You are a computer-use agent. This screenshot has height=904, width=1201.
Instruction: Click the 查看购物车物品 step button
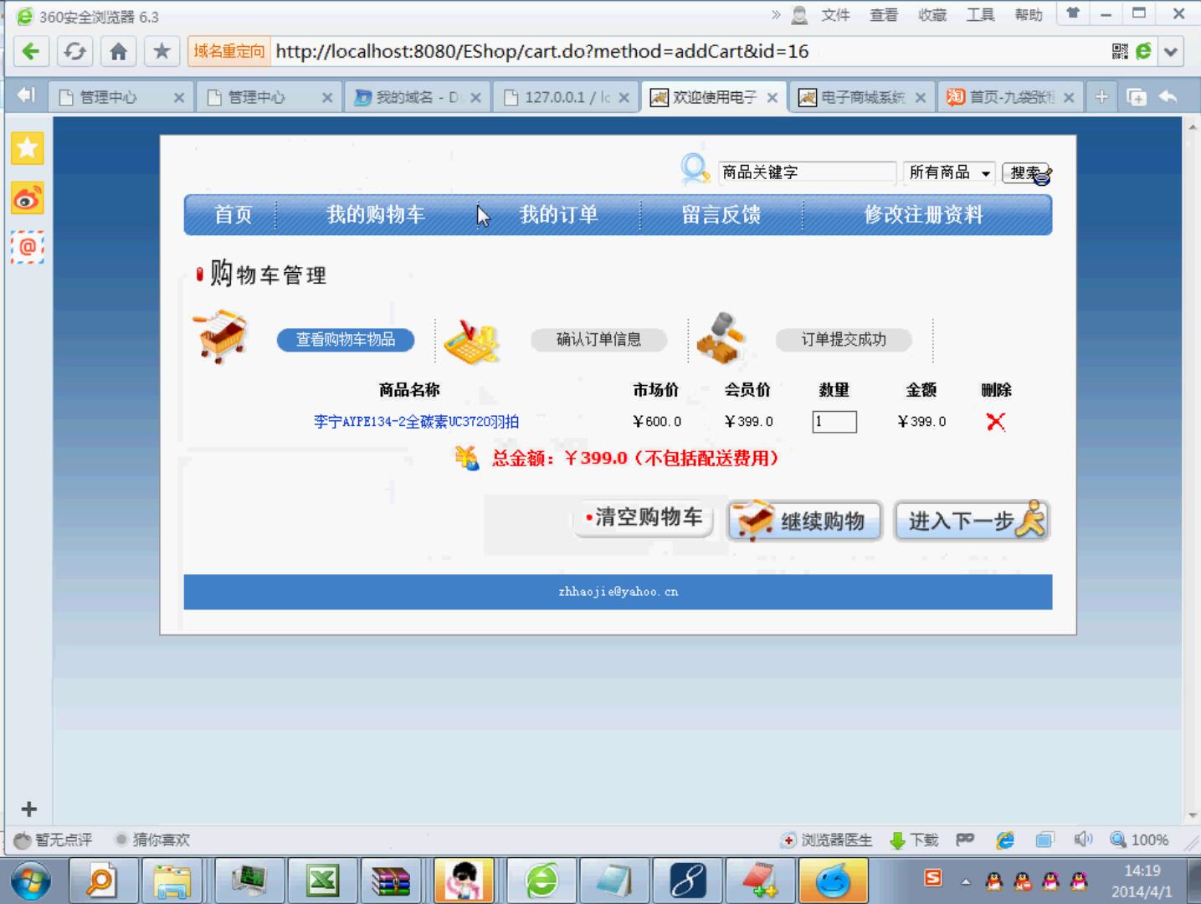coord(346,339)
